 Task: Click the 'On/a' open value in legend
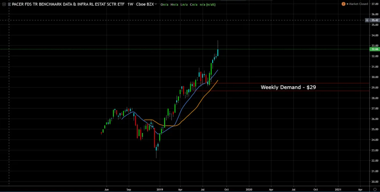click(164, 4)
